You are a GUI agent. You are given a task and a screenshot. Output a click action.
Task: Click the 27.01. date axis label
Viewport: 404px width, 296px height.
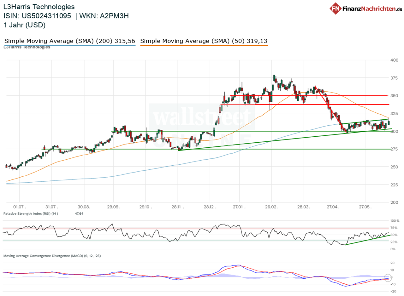[x=240, y=207]
